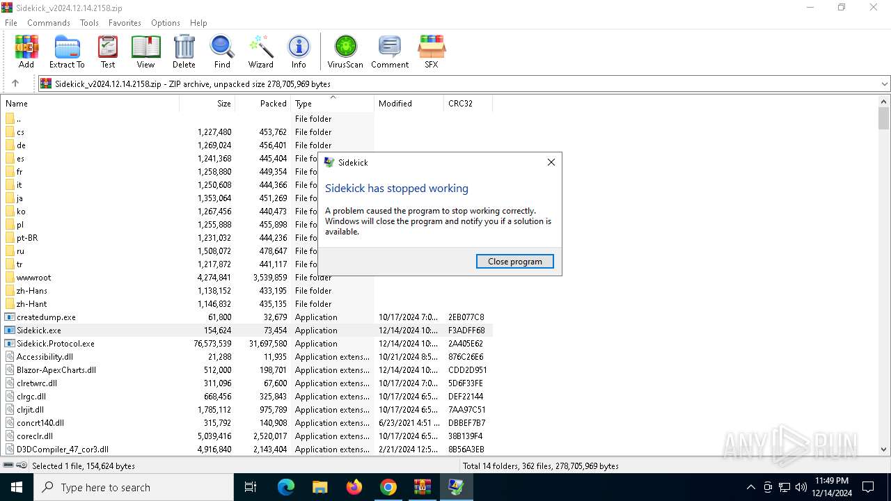The image size is (891, 501).
Task: Select the D3DCompiler_47_cor3.dll file
Action: (247, 449)
